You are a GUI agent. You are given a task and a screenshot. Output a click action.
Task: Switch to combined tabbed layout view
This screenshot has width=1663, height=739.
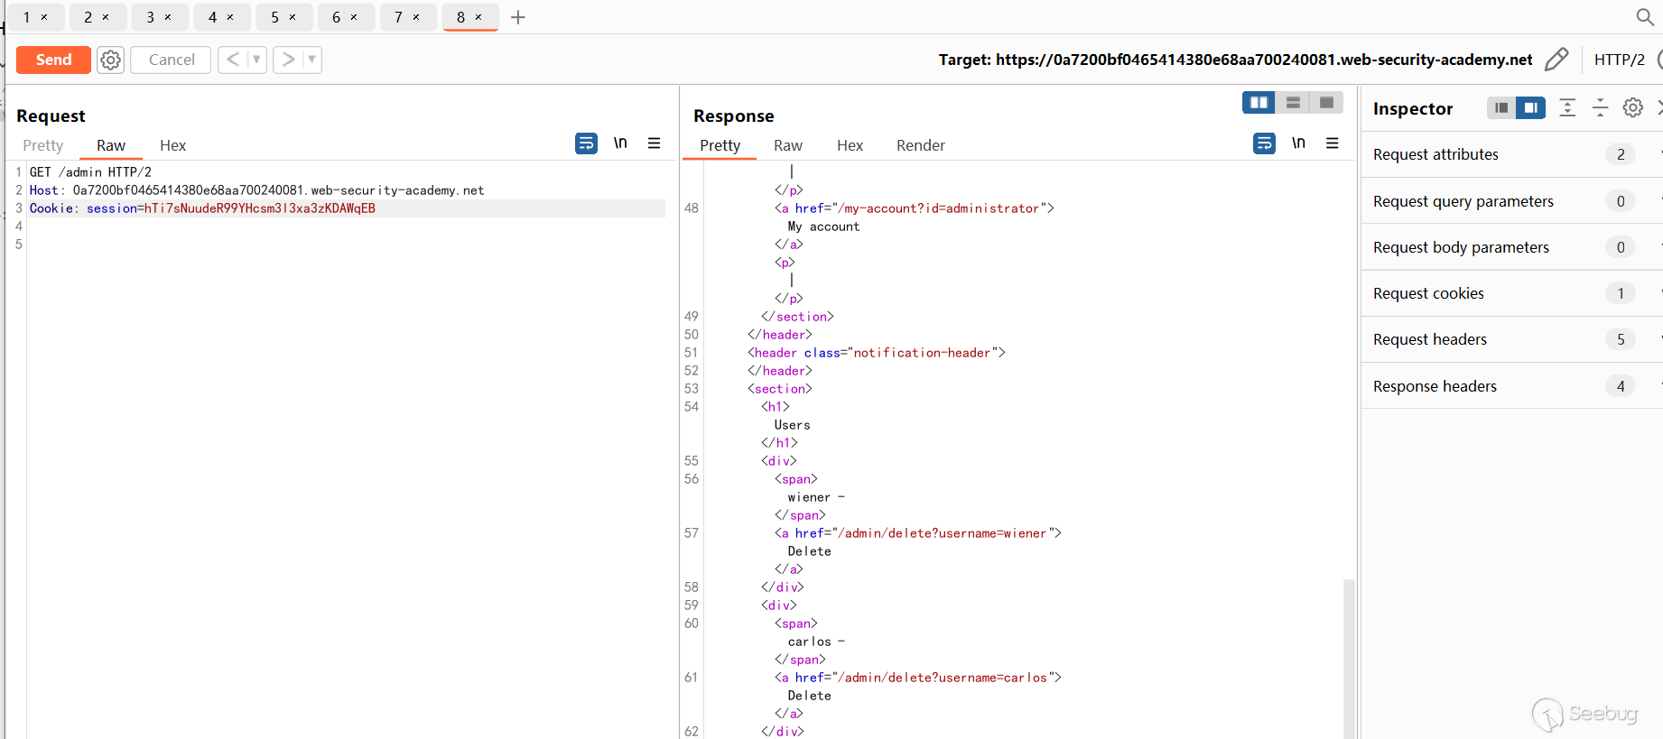point(1326,103)
